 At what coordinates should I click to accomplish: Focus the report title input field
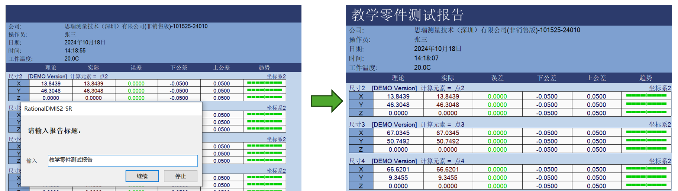123,160
